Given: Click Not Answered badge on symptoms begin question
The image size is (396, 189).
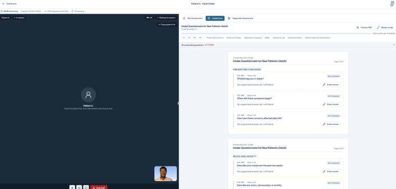Looking at the screenshot, I should point(334,96).
